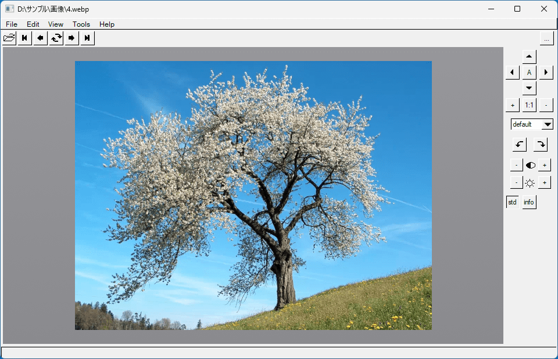Reload the current image
Viewport: 558px width, 359px height.
click(56, 38)
